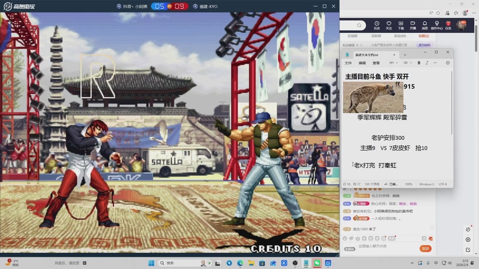
Task: Click the 开播 start-streaming icon
Action: 413,25
